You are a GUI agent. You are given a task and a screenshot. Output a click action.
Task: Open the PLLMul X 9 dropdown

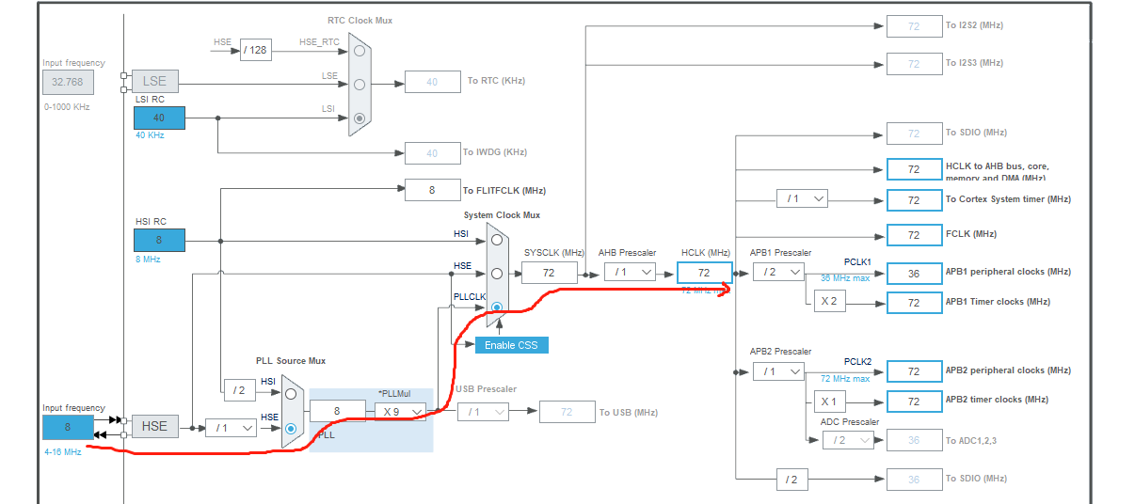pyautogui.click(x=400, y=411)
